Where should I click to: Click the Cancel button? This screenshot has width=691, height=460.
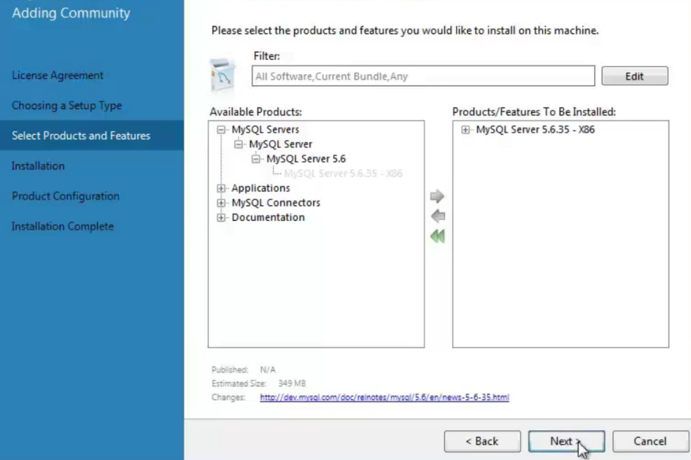point(650,441)
